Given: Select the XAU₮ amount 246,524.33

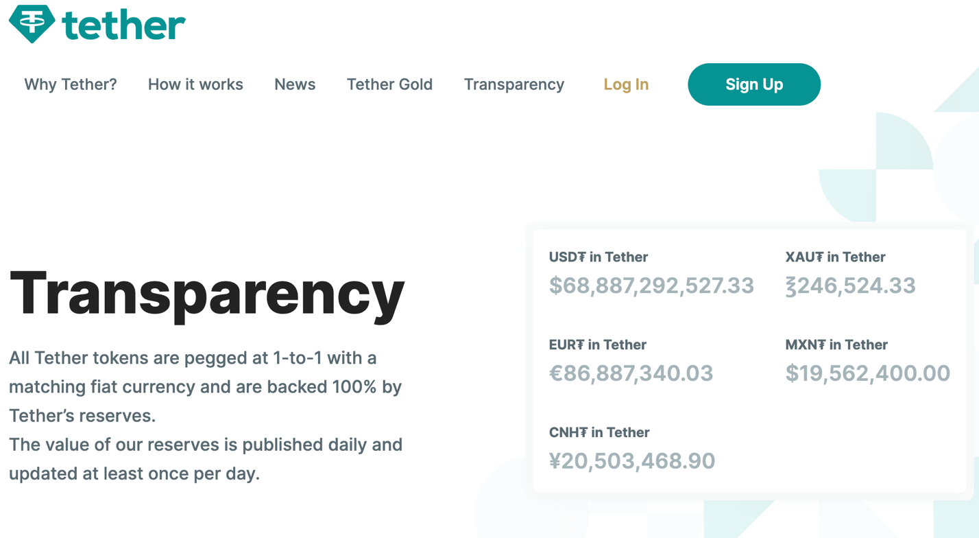Looking at the screenshot, I should (x=850, y=285).
